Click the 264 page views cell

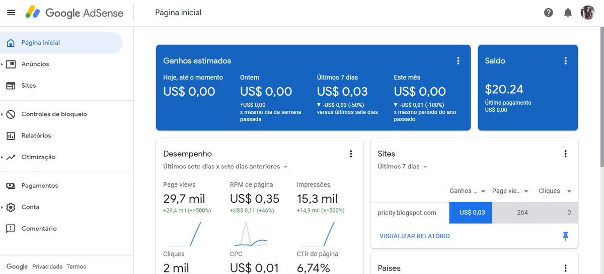click(x=522, y=213)
